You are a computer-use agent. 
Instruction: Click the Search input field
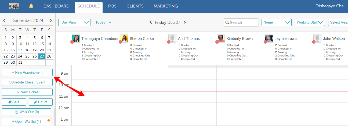241,22
